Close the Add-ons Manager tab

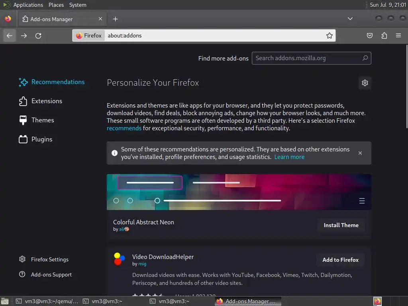[x=100, y=19]
